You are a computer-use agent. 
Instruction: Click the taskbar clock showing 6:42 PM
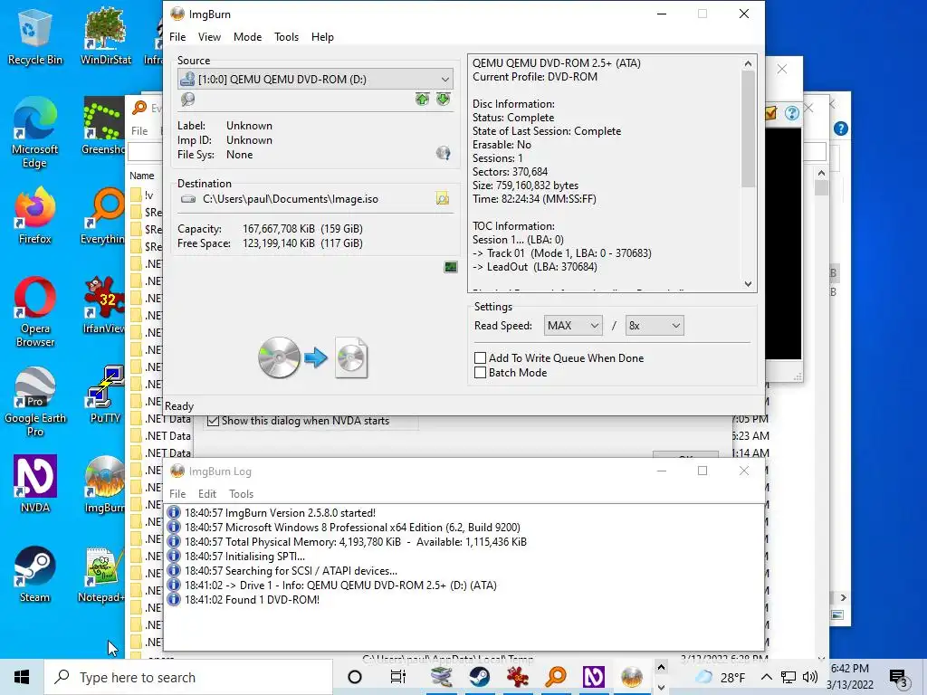[x=850, y=677]
